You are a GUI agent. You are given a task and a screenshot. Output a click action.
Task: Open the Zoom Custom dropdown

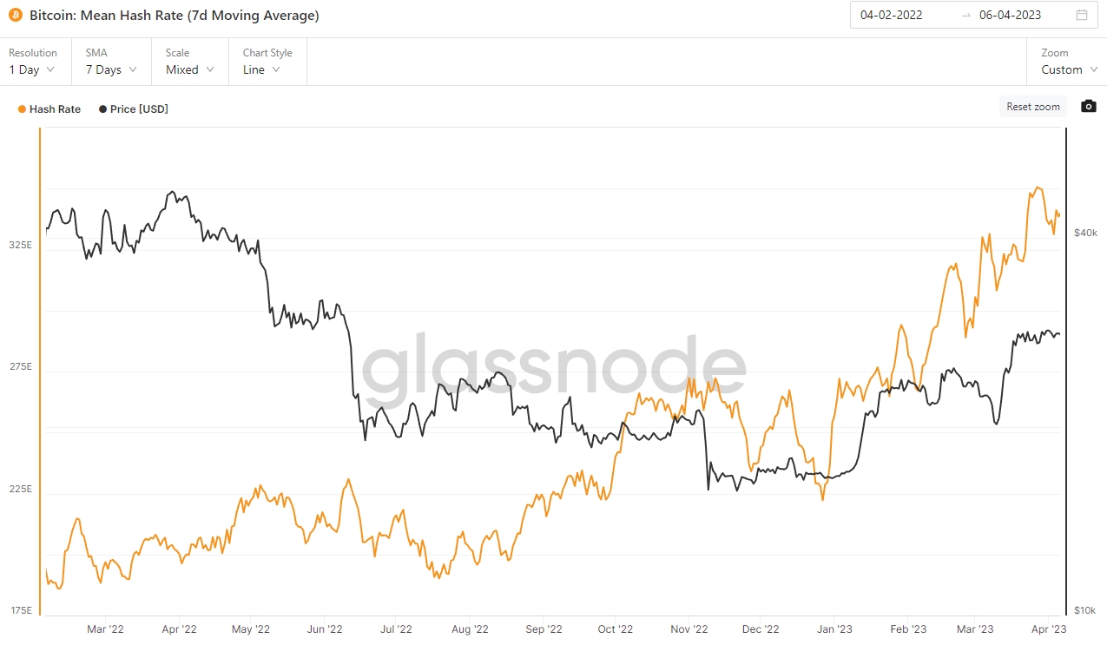pyautogui.click(x=1067, y=69)
